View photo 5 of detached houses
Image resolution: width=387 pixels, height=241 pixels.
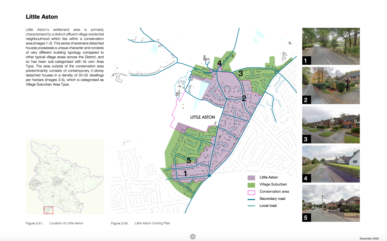pos(330,203)
